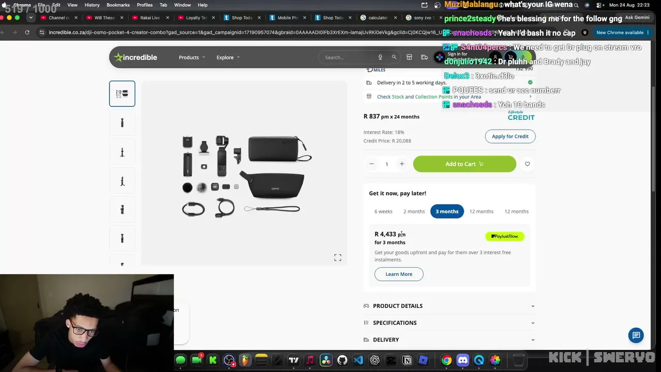Open Apple Music from the dock
The image size is (661, 372).
coord(310,360)
